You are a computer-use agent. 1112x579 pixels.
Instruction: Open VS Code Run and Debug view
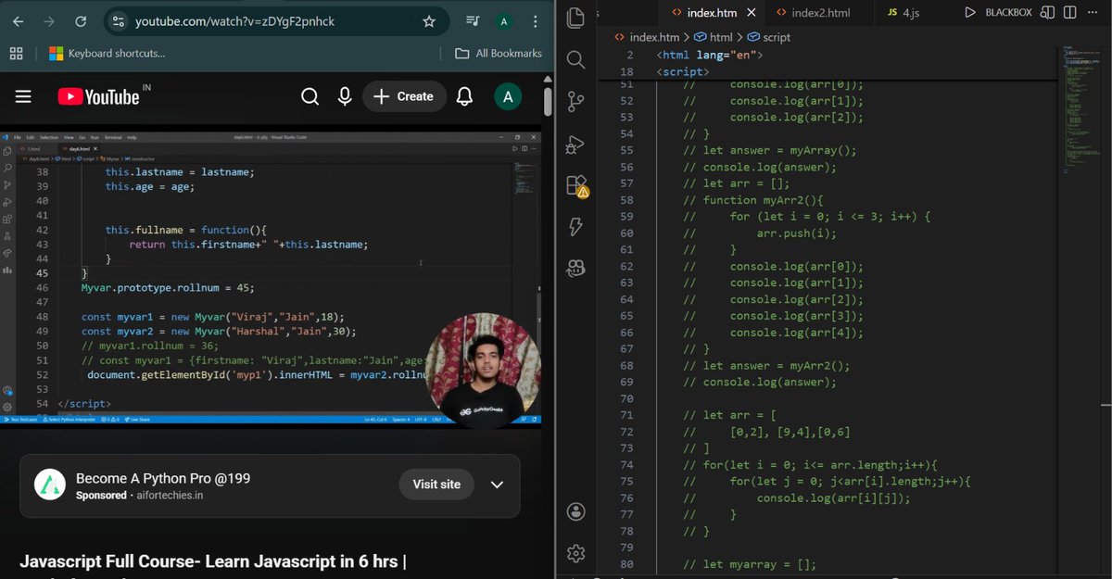point(575,144)
